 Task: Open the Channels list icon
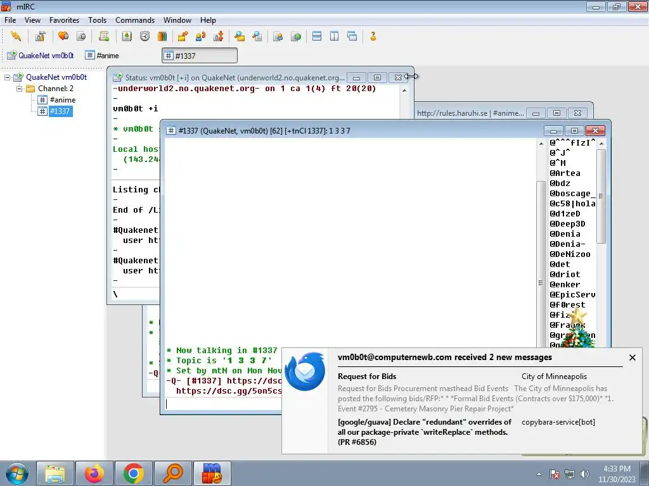[81, 36]
